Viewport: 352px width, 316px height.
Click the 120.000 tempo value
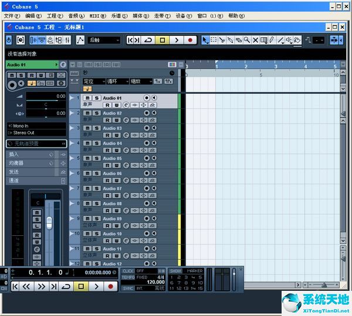coord(155,282)
